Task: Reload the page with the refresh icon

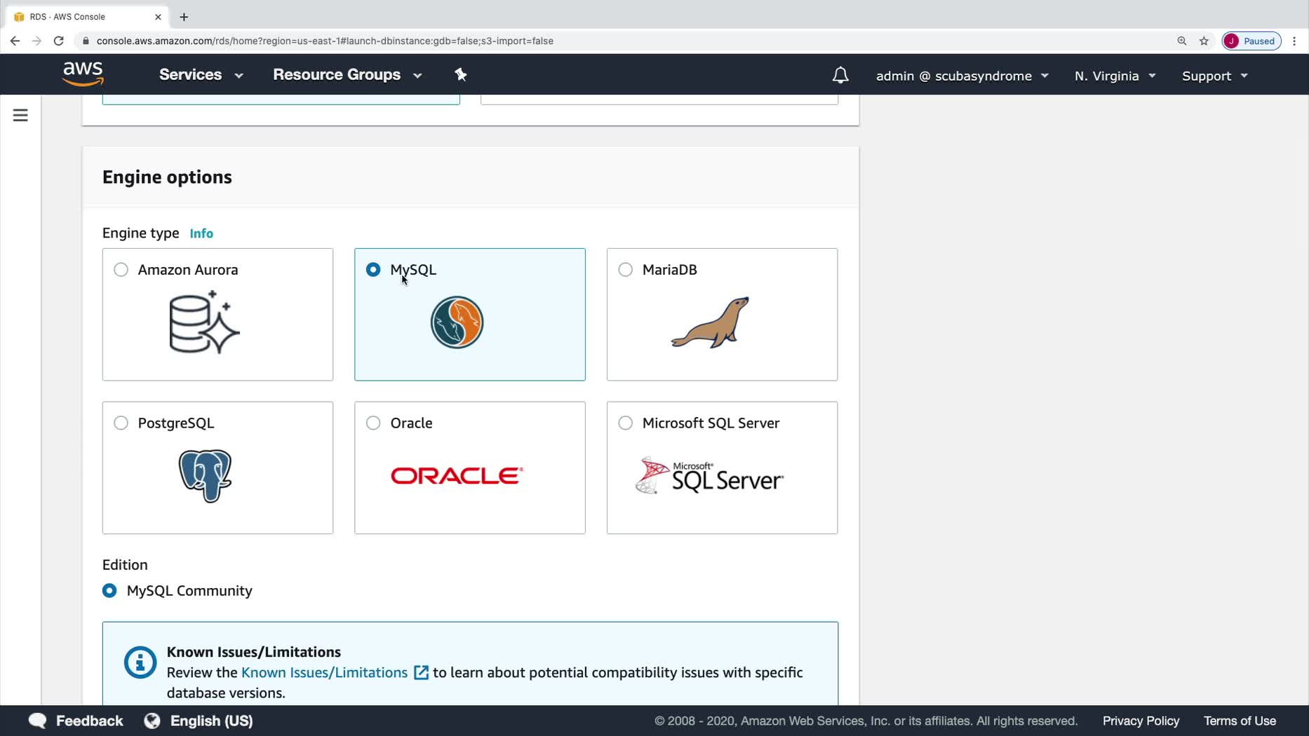Action: point(59,41)
